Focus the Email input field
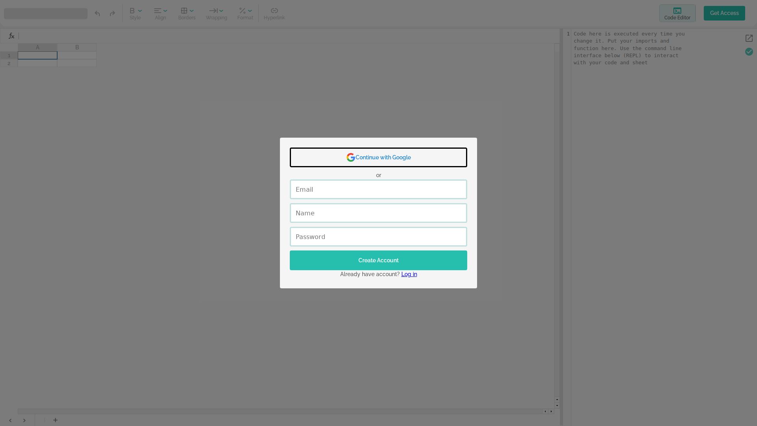Viewport: 757px width, 426px height. [x=378, y=189]
